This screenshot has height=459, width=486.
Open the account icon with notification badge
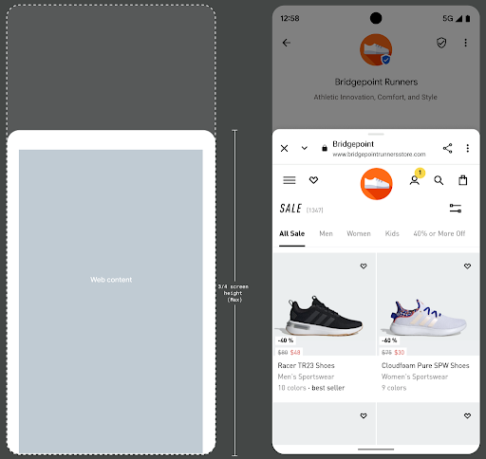pyautogui.click(x=415, y=180)
